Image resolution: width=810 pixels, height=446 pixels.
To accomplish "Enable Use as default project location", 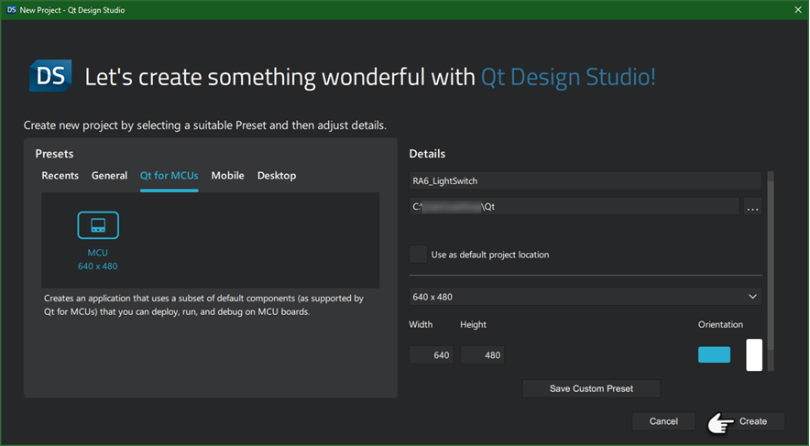I will point(419,255).
